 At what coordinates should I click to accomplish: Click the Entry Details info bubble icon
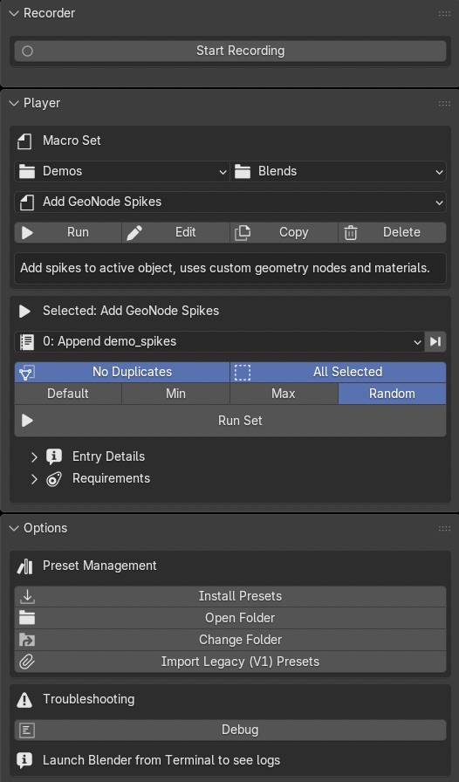pos(54,456)
